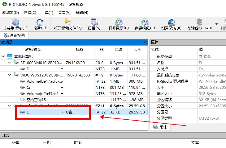Open the 帮助(H) menu
226x148 pixels.
coord(82,13)
